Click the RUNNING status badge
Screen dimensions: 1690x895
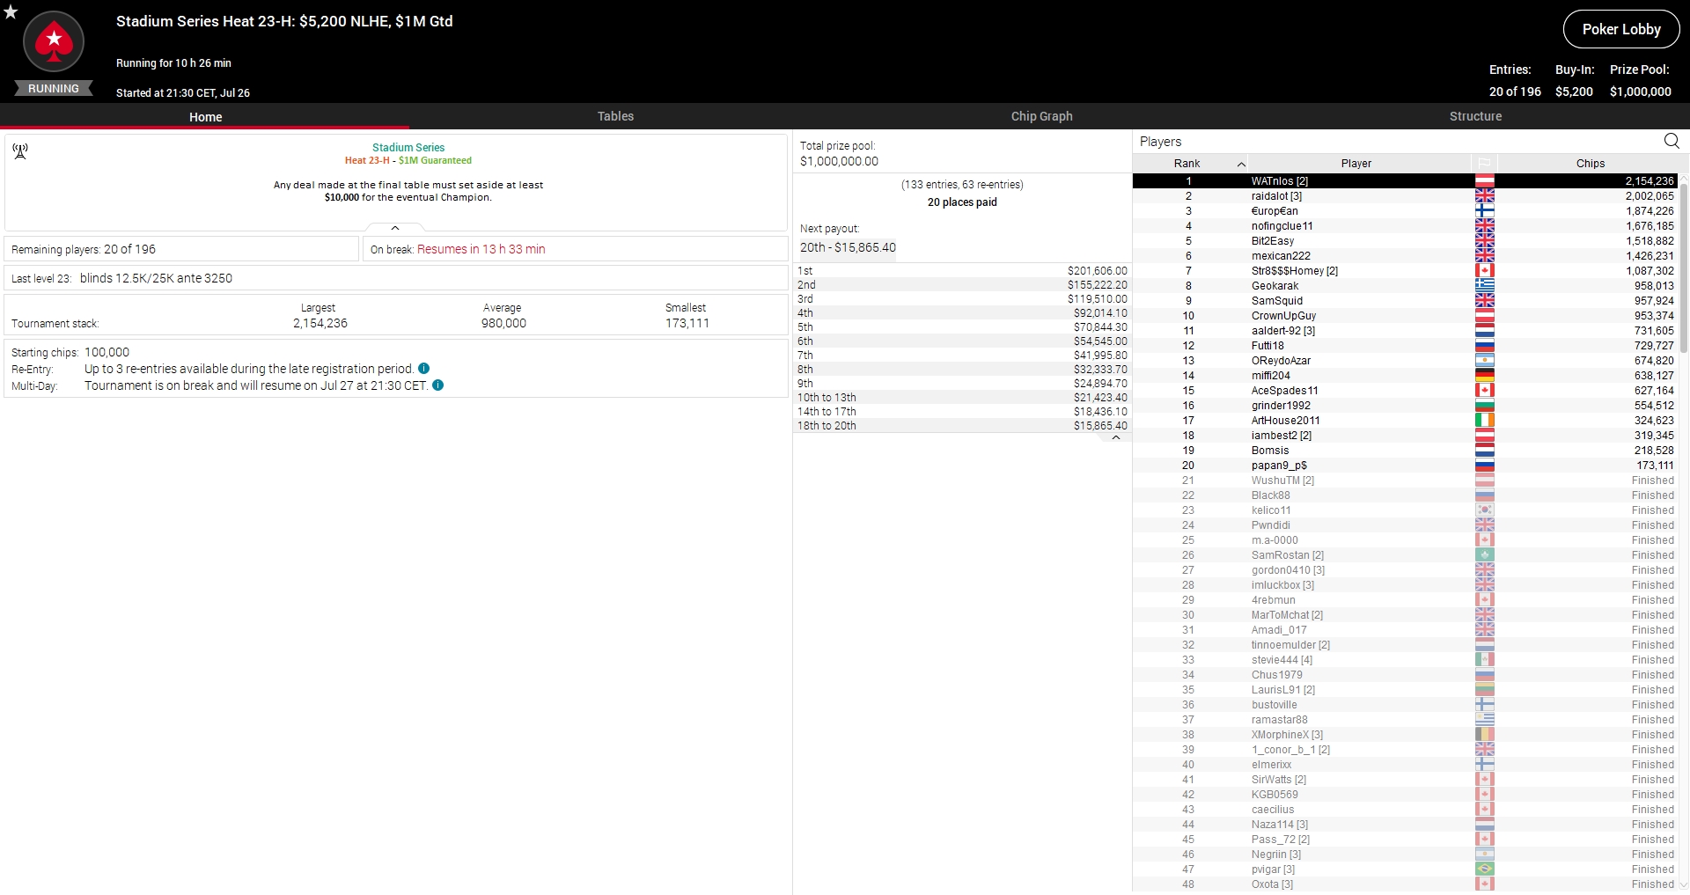(54, 89)
